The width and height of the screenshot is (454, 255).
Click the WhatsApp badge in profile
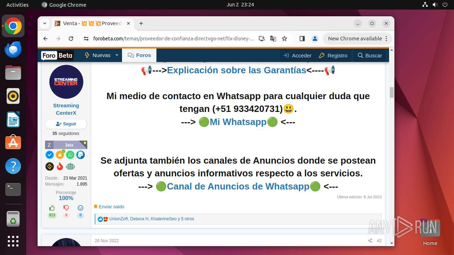click(x=70, y=155)
